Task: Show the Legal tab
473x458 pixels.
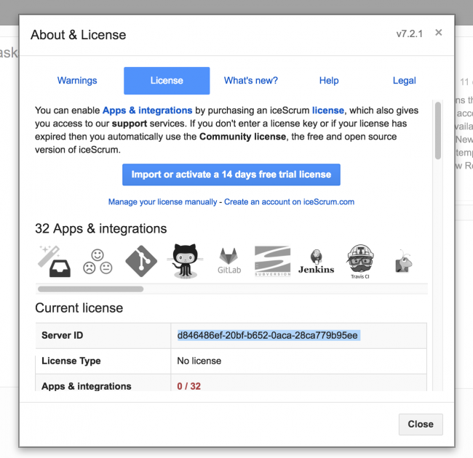Action: 404,81
